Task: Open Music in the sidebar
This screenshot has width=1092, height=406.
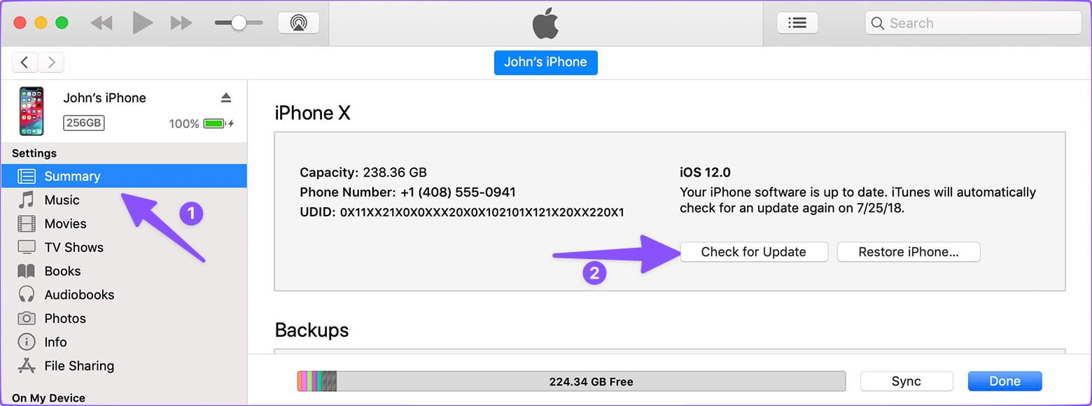Action: [x=123, y=200]
